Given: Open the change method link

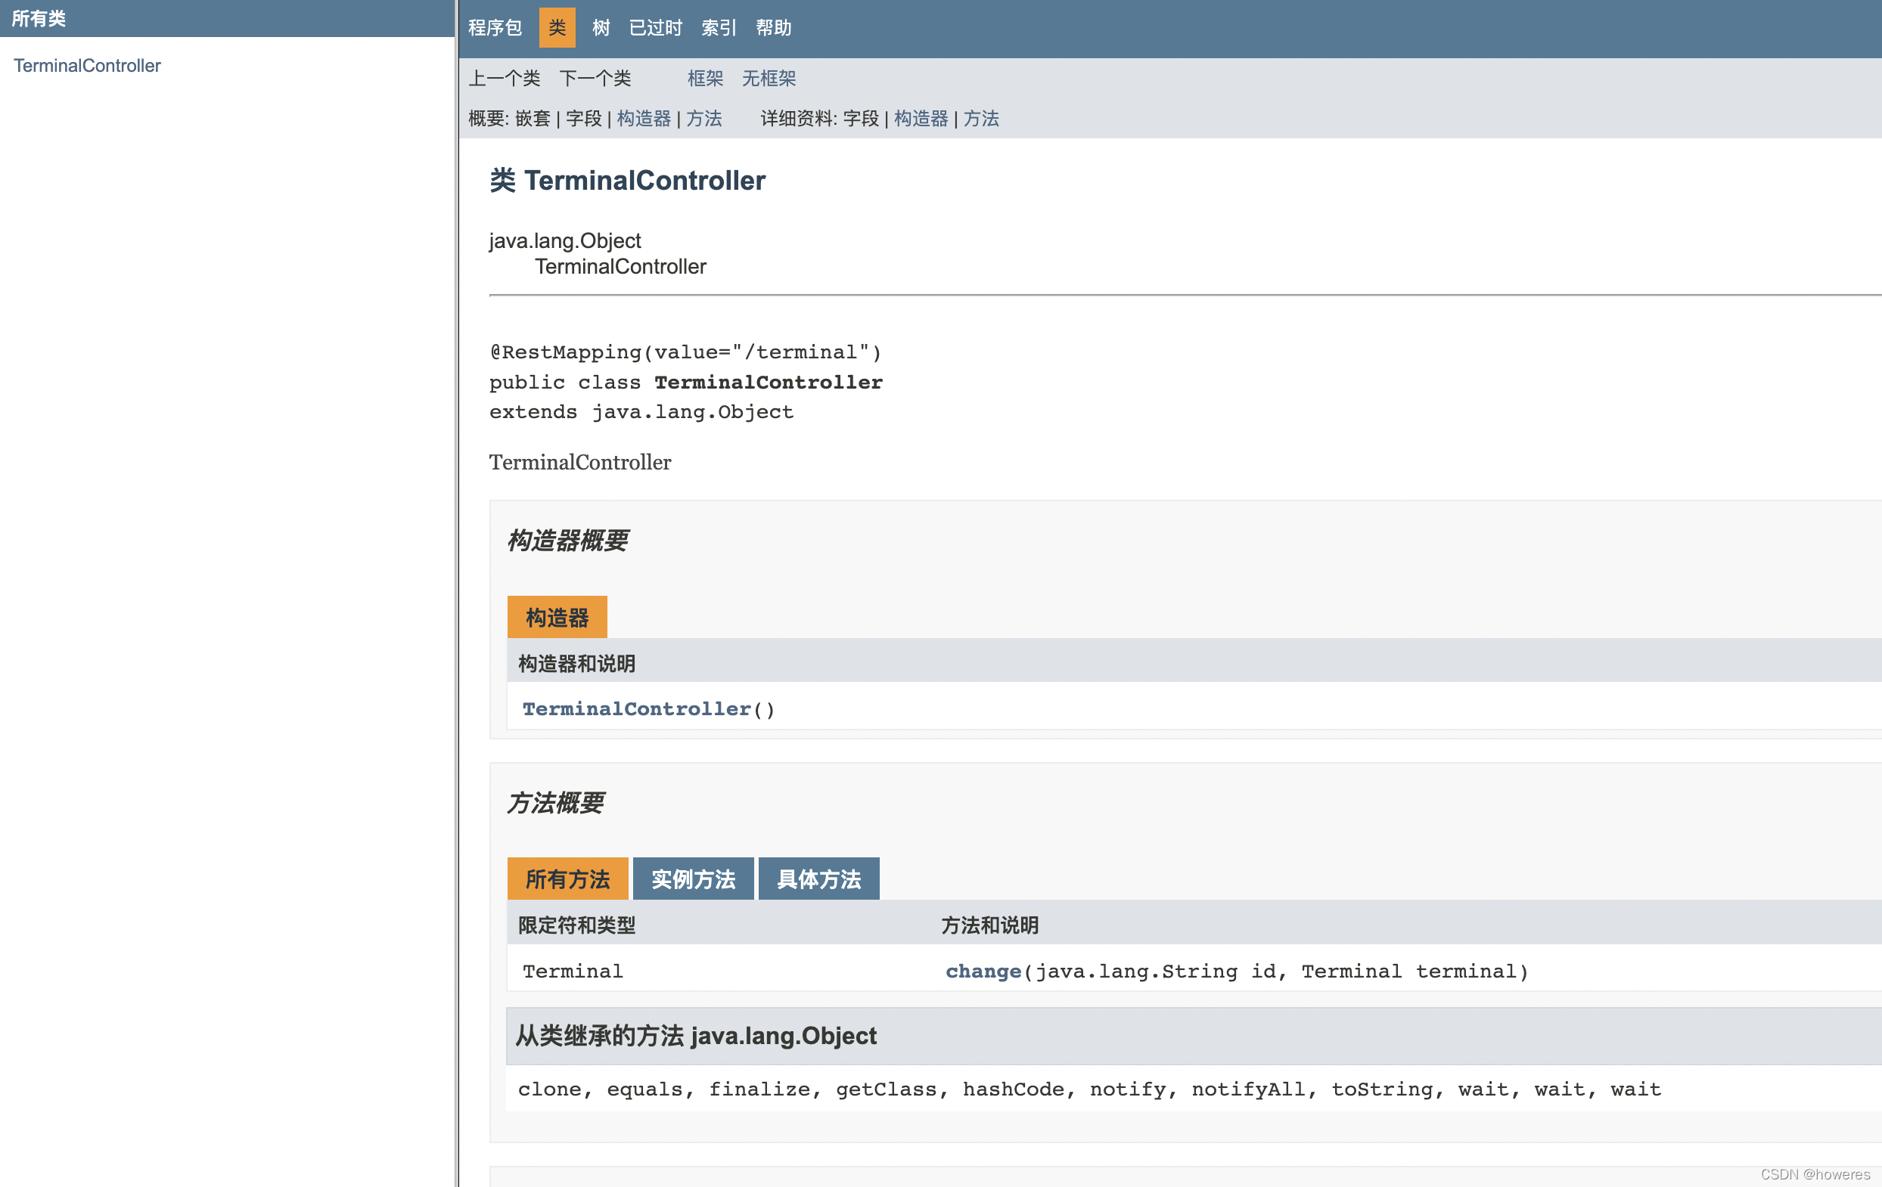Looking at the screenshot, I should 983,971.
